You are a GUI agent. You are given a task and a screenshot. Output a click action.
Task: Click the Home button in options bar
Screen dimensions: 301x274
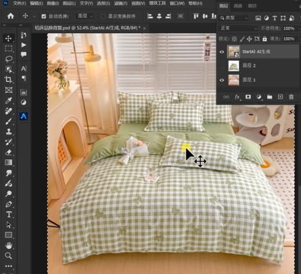[11, 16]
